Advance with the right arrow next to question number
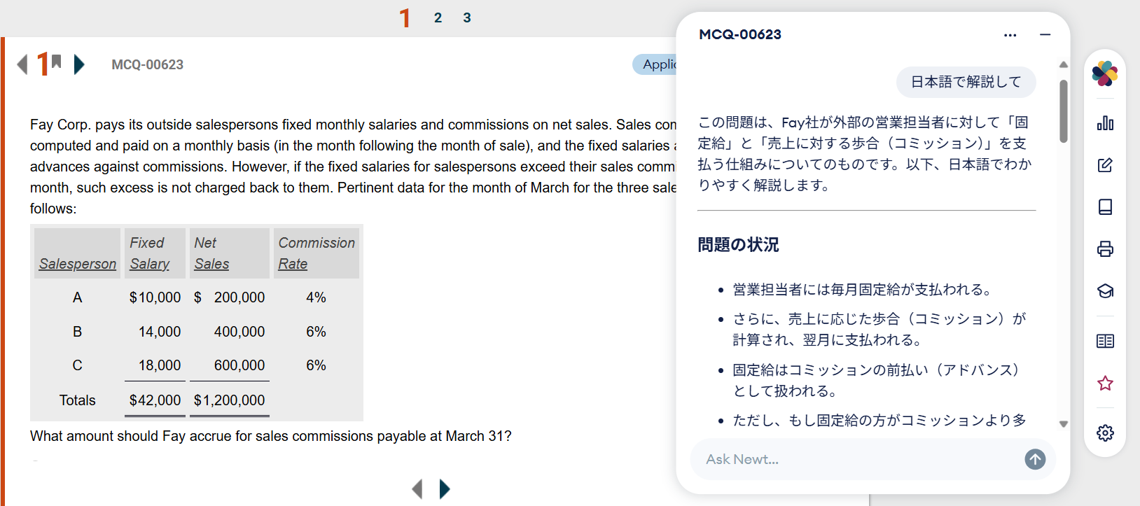 coord(78,64)
